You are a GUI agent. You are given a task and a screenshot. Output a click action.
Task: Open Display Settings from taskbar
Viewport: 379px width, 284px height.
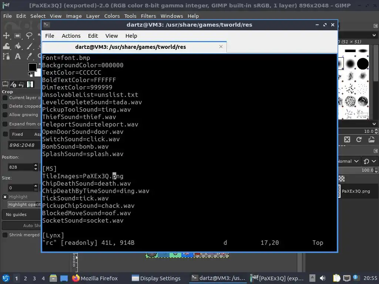click(156, 278)
